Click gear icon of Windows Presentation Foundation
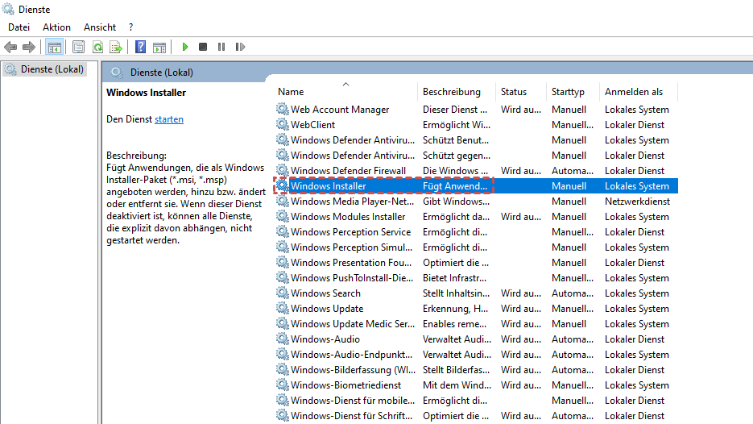753x424 pixels. (283, 263)
